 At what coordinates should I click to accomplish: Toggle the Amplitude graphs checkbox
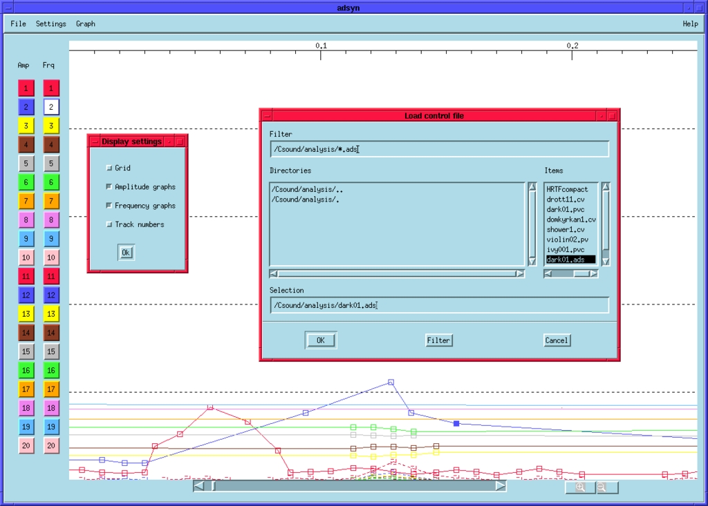click(x=109, y=186)
